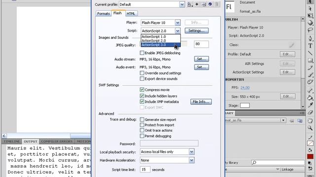Check Export device sounds
The image size is (316, 177).
[142, 79]
